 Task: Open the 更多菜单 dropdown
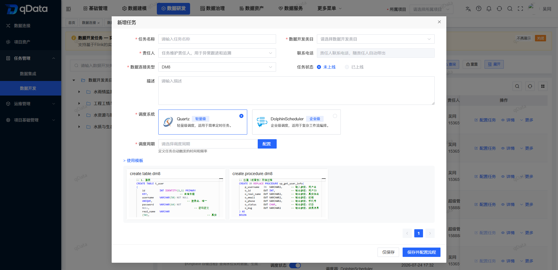pyautogui.click(x=329, y=8)
